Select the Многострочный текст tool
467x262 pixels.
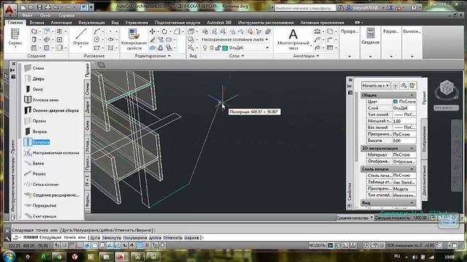point(293,39)
